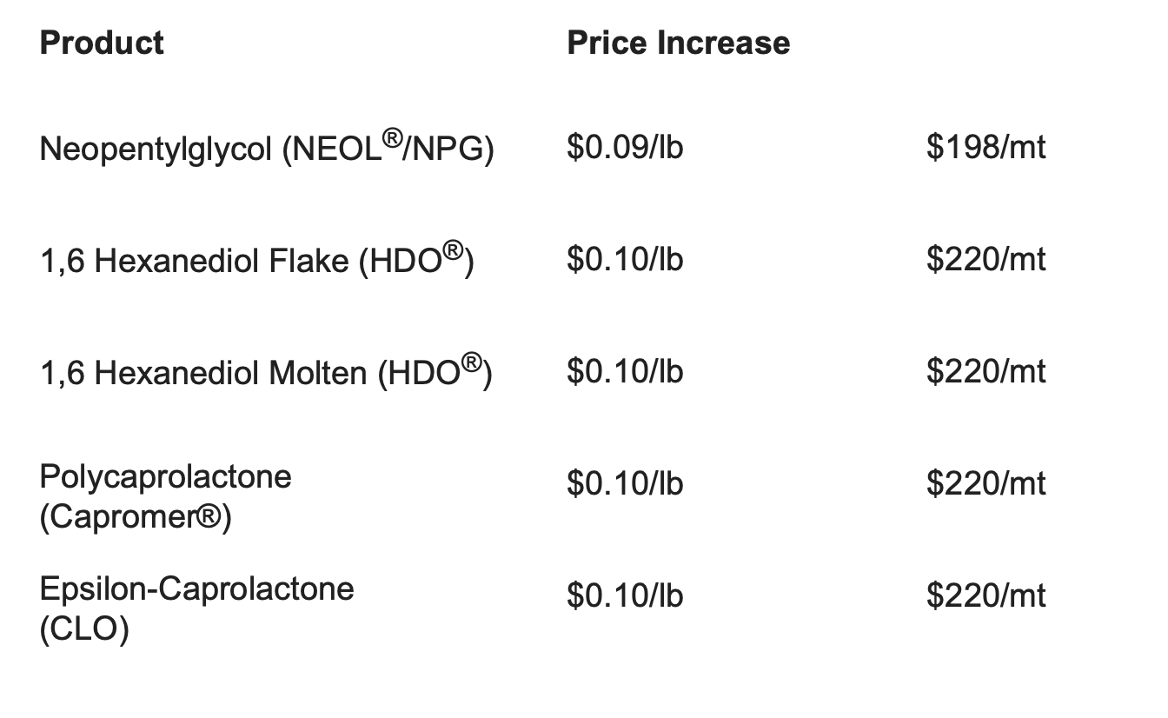1168x718 pixels.
Task: Click the registered symbol after NEOL
Action: tap(391, 139)
